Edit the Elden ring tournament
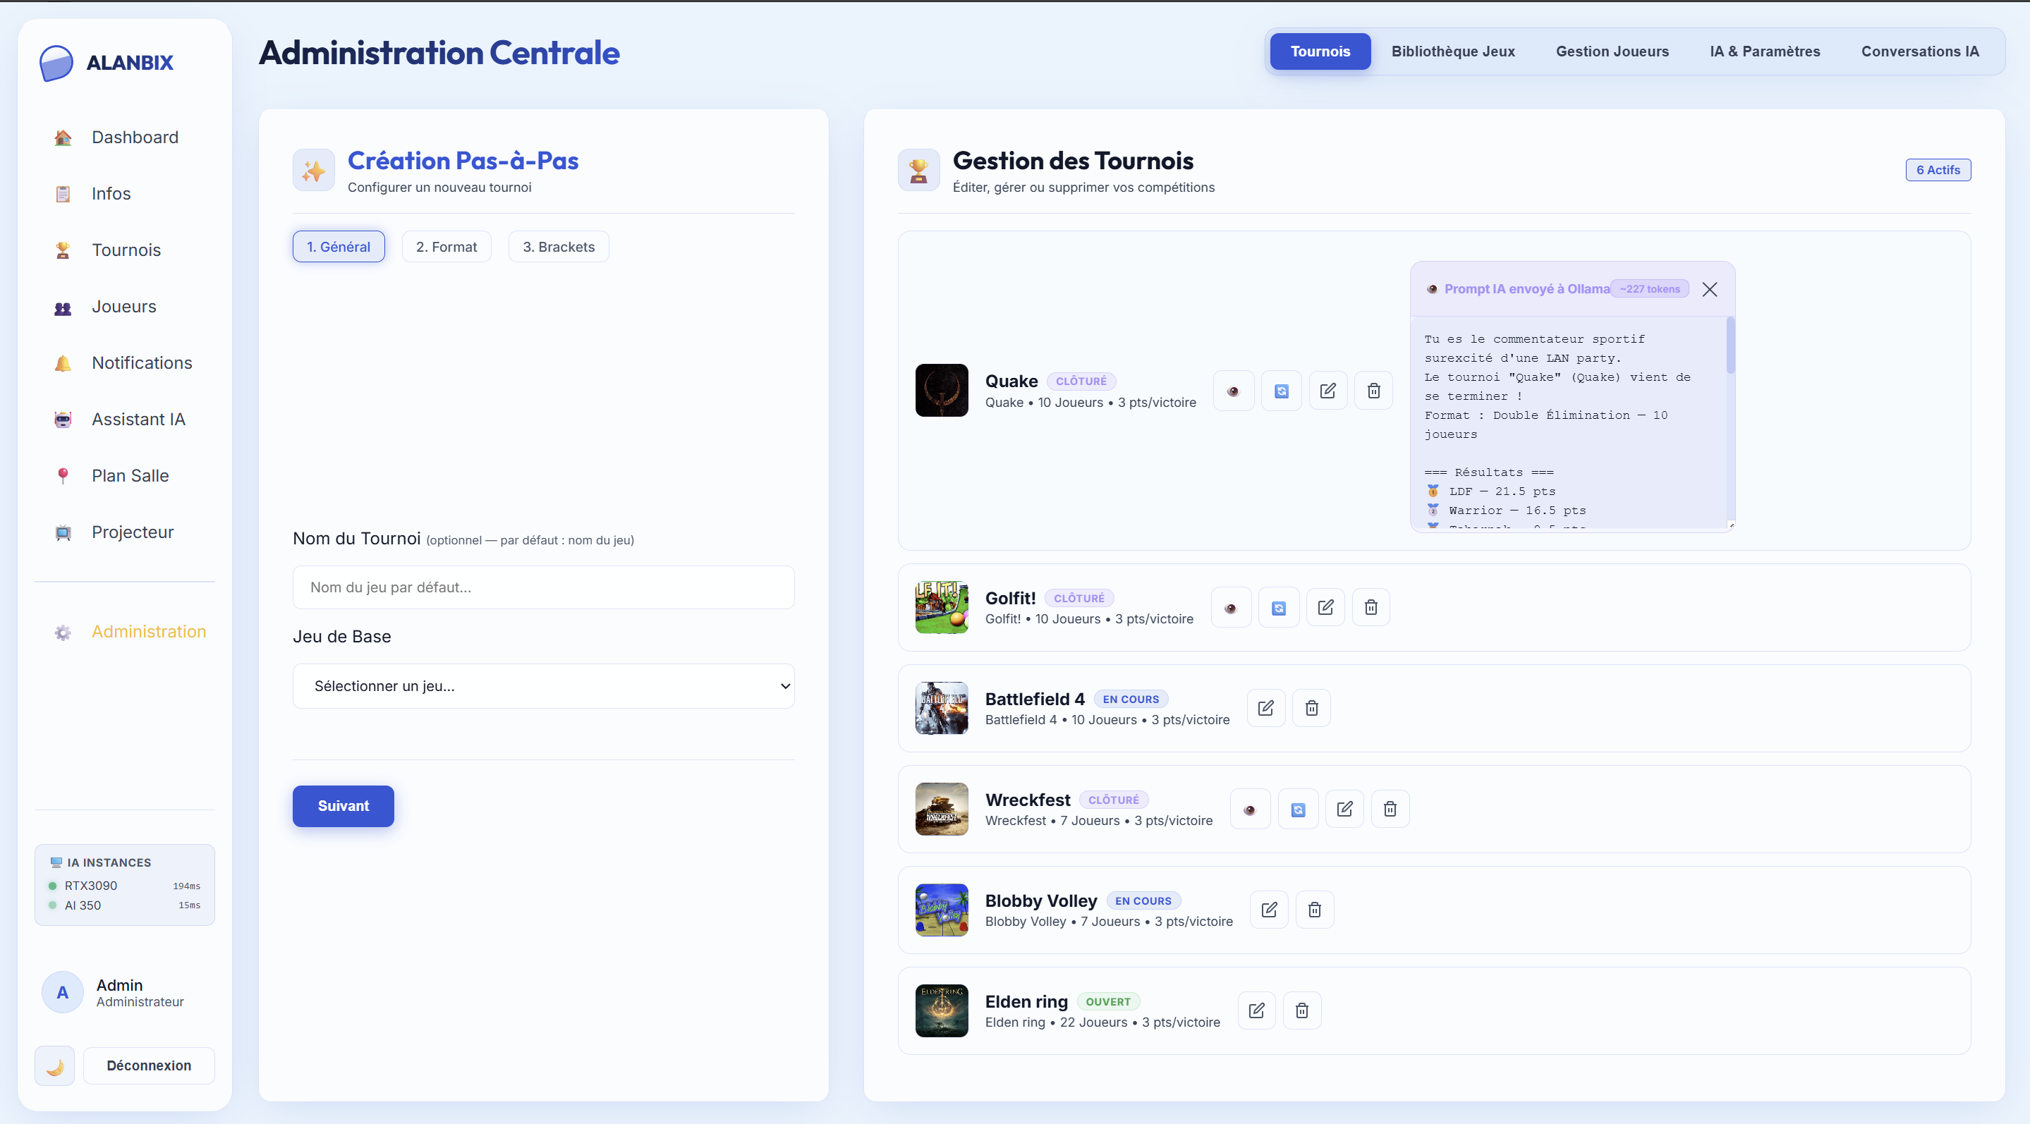The image size is (2030, 1124). [x=1256, y=1010]
